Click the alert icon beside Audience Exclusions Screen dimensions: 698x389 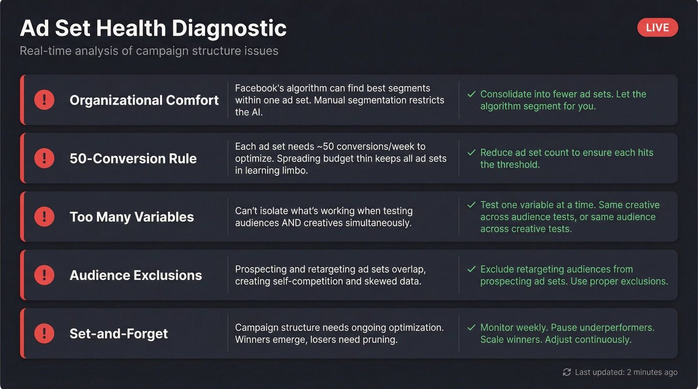tap(44, 275)
